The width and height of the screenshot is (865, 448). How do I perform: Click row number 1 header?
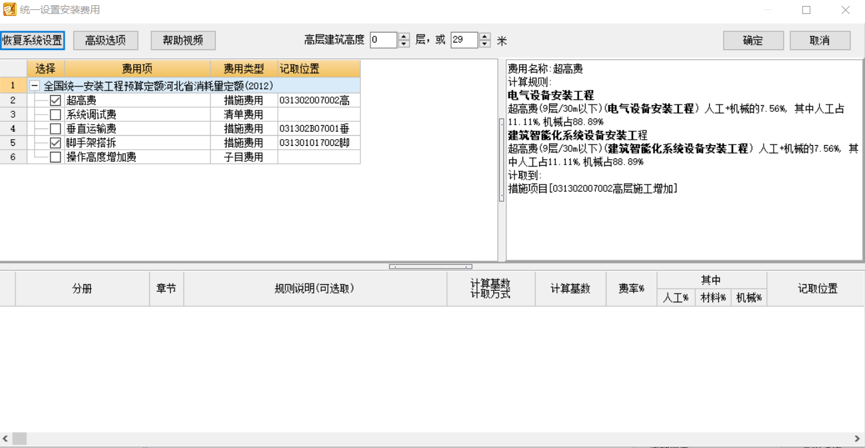point(13,86)
